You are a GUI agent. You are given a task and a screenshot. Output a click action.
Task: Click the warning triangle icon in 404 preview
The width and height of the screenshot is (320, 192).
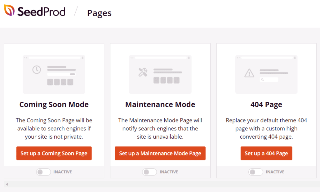(249, 73)
